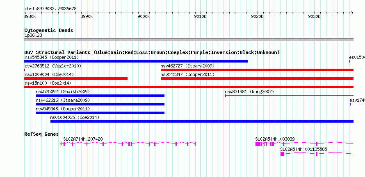Screen dimensions: 365x177
Task: Click the large first exon of SLC2A5 NM_003039
Action: [258, 144]
